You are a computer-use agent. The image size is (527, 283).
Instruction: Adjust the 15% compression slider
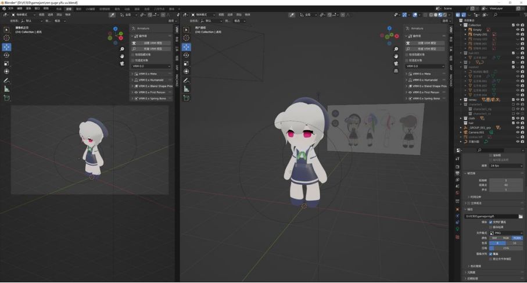coord(506,248)
